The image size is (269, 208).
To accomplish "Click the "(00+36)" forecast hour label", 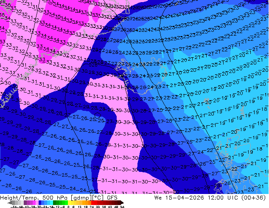I will (253, 198).
